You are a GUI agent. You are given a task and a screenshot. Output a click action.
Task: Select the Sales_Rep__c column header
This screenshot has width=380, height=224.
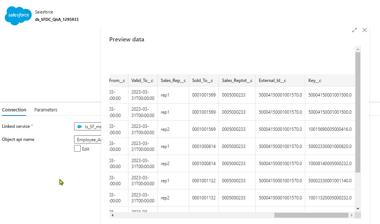173,81
